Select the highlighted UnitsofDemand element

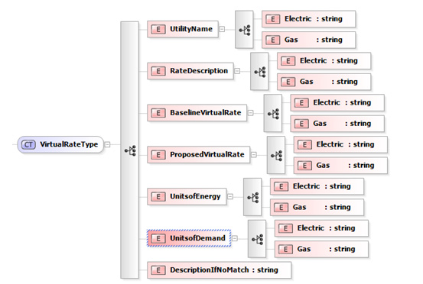pyautogui.click(x=189, y=238)
